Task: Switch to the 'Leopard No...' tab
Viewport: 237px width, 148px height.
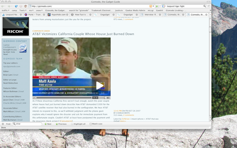Action: point(12,15)
